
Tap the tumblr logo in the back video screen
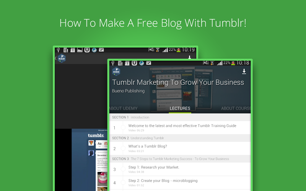(96, 136)
